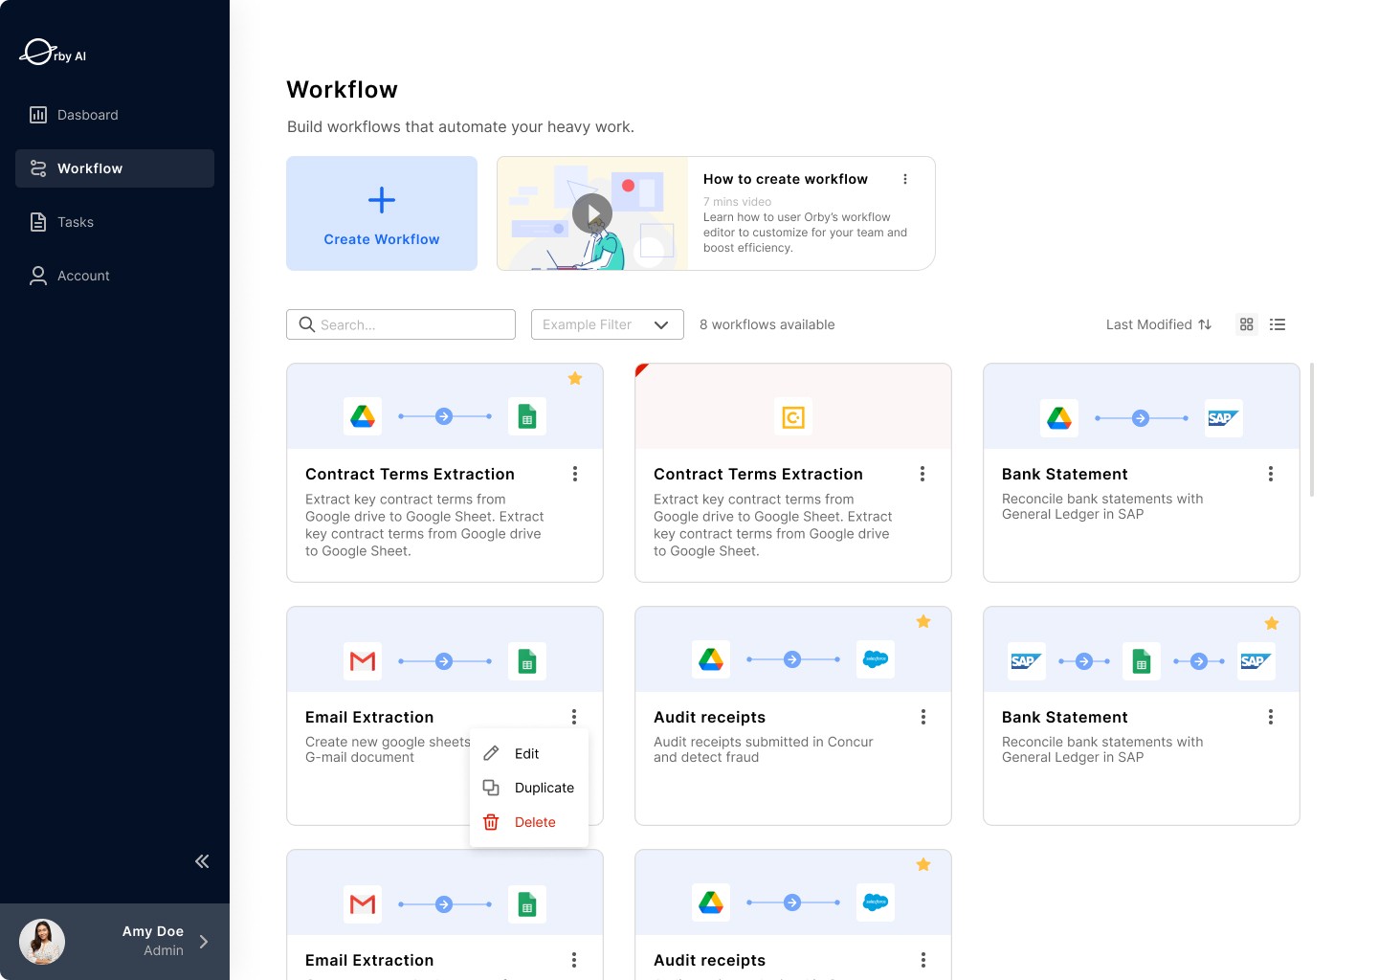Screen dimensions: 1378x980
Task: Click Google Sheets icon on starred Contract Terms card
Action: (527, 416)
